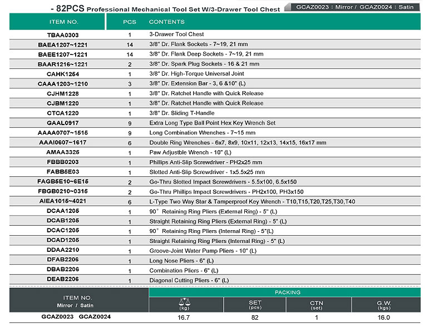This screenshot has height=328, width=434.
Task: Click Long Nose Pliers description
Action: tap(181, 261)
